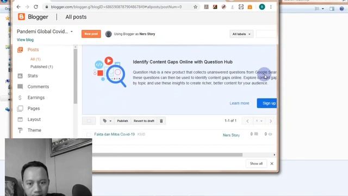The image size is (348, 196).
Task: Go to next page of posts
Action: [x=271, y=121]
